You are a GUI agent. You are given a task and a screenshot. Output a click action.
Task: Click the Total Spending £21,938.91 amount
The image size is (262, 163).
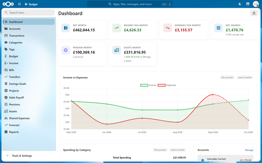[x=180, y=158]
